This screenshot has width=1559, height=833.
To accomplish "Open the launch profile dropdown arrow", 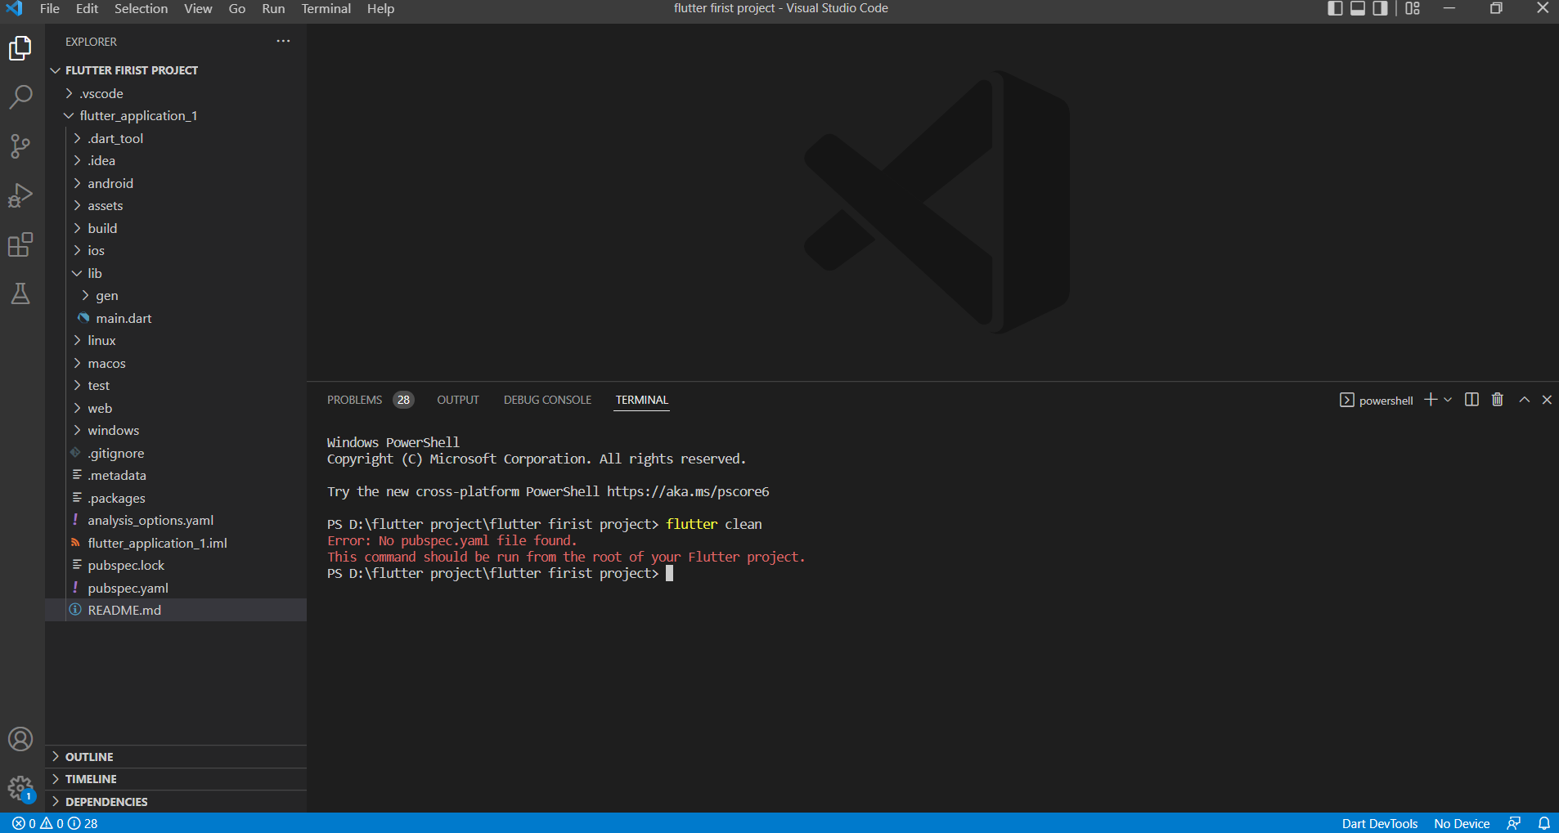I will coord(1448,400).
